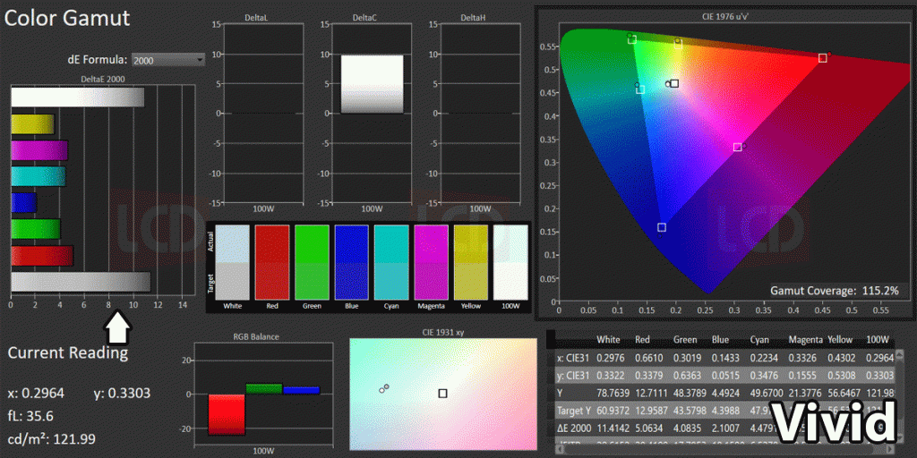Click the green target square on CIE 1976 diagram
The image size is (917, 458).
632,39
